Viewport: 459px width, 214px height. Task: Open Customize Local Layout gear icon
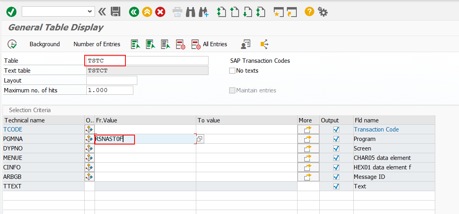pyautogui.click(x=322, y=12)
